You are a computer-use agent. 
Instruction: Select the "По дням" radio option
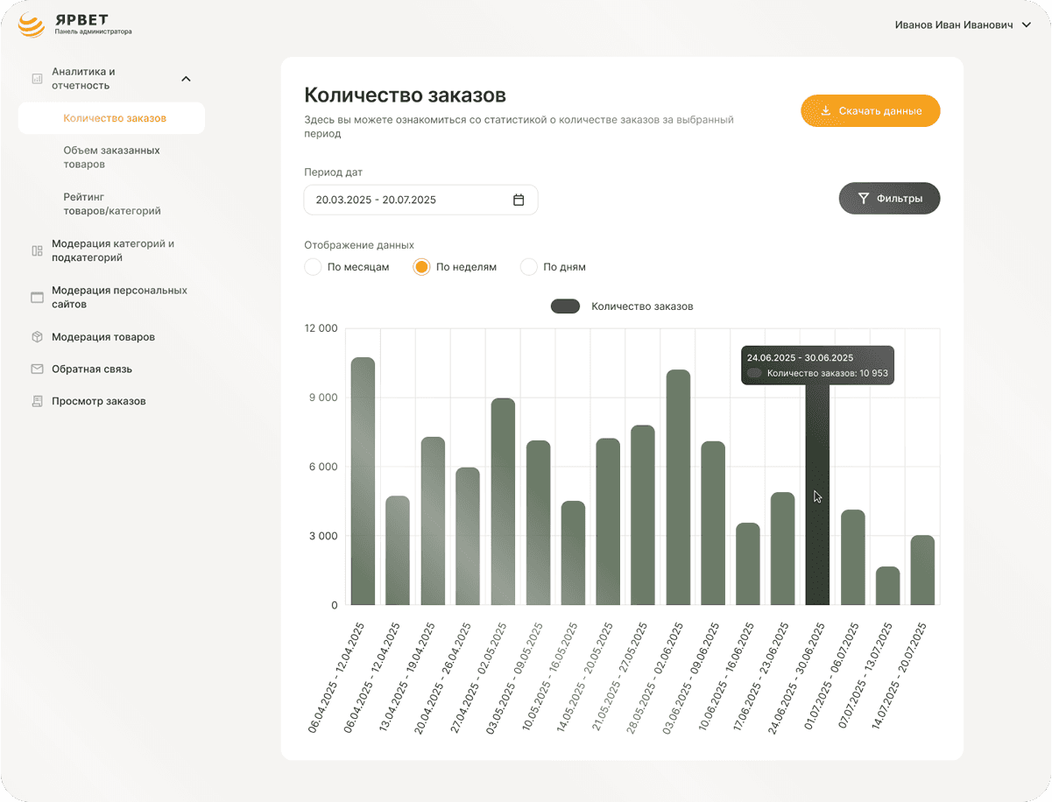coord(528,267)
